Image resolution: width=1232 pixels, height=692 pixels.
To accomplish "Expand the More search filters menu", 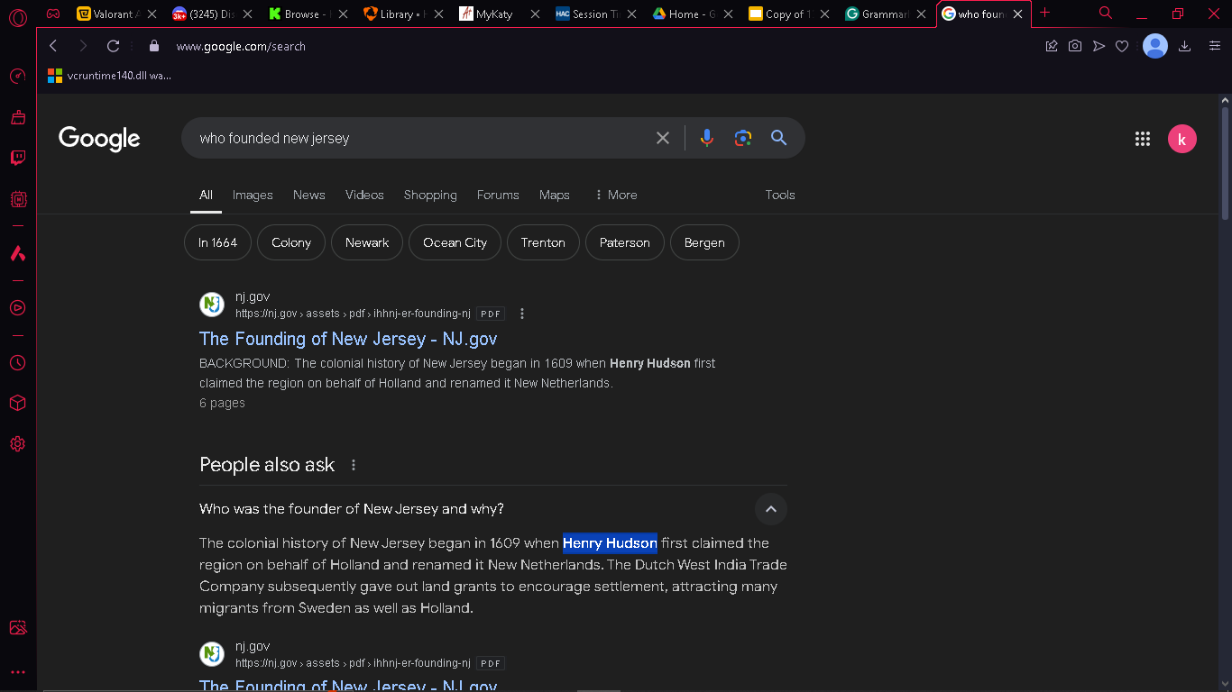I will click(x=615, y=195).
